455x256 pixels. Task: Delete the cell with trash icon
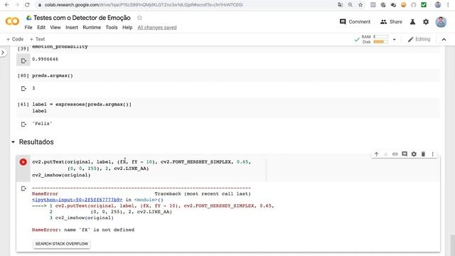(423, 154)
